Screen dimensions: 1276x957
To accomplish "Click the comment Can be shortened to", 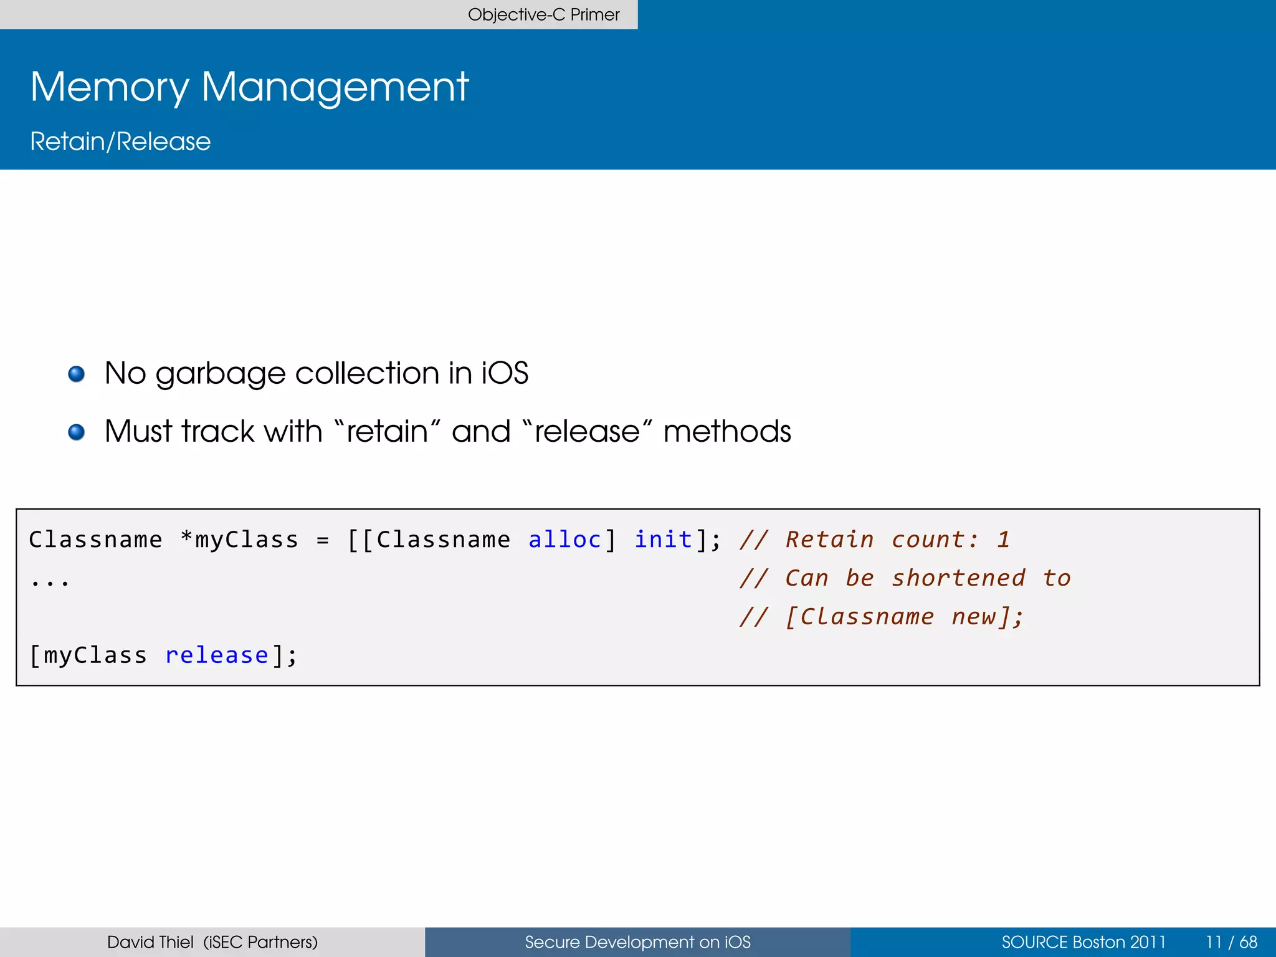I will point(905,578).
